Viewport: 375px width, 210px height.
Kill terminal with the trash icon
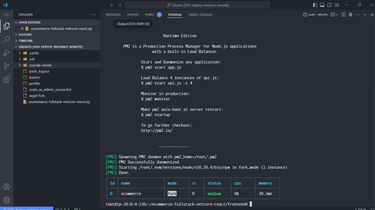coord(351,15)
